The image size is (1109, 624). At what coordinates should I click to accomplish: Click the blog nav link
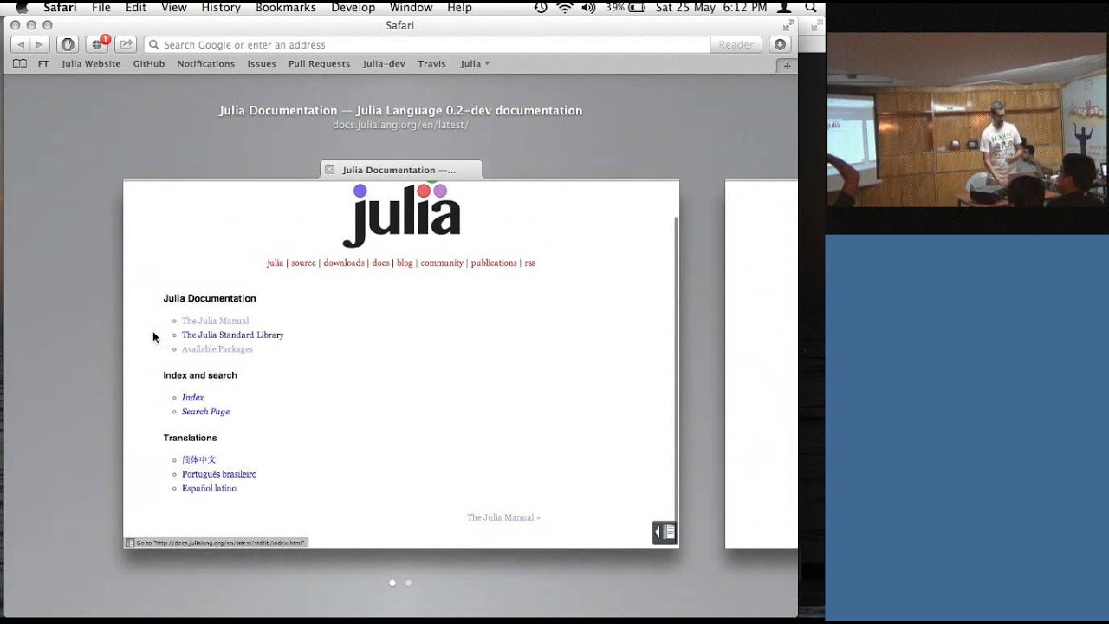tap(405, 263)
